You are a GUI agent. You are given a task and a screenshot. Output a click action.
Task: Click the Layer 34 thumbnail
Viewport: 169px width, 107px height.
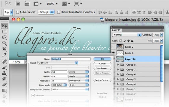pos(120,59)
